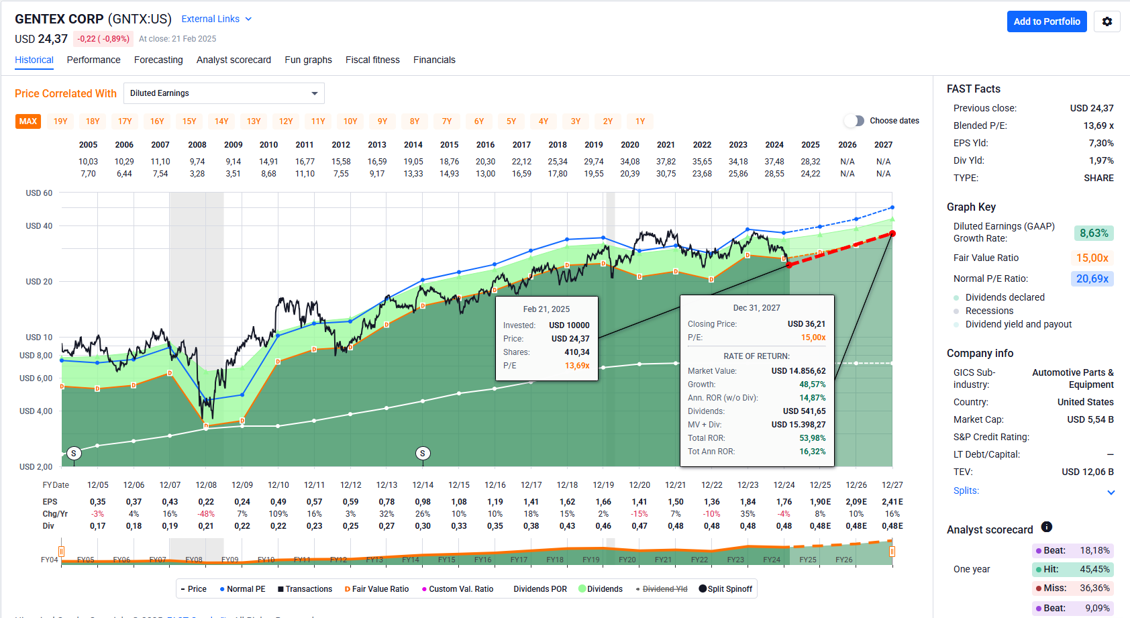
Task: Open the settings gear icon
Action: point(1107,21)
